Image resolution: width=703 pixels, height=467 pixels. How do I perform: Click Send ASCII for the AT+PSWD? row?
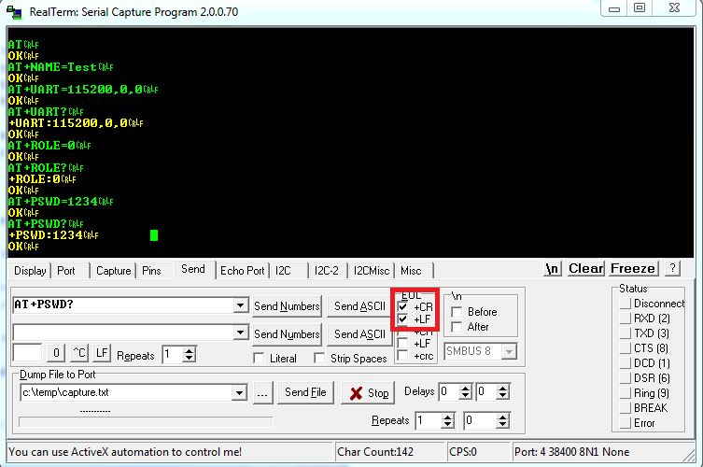359,306
